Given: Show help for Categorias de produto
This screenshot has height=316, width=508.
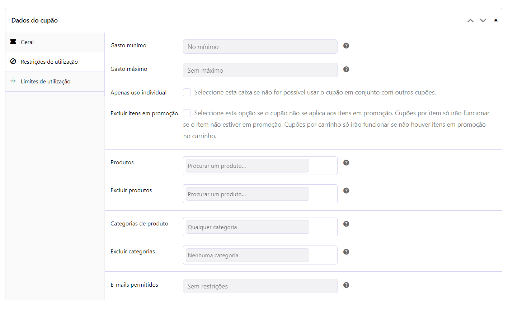Looking at the screenshot, I should pos(346,224).
